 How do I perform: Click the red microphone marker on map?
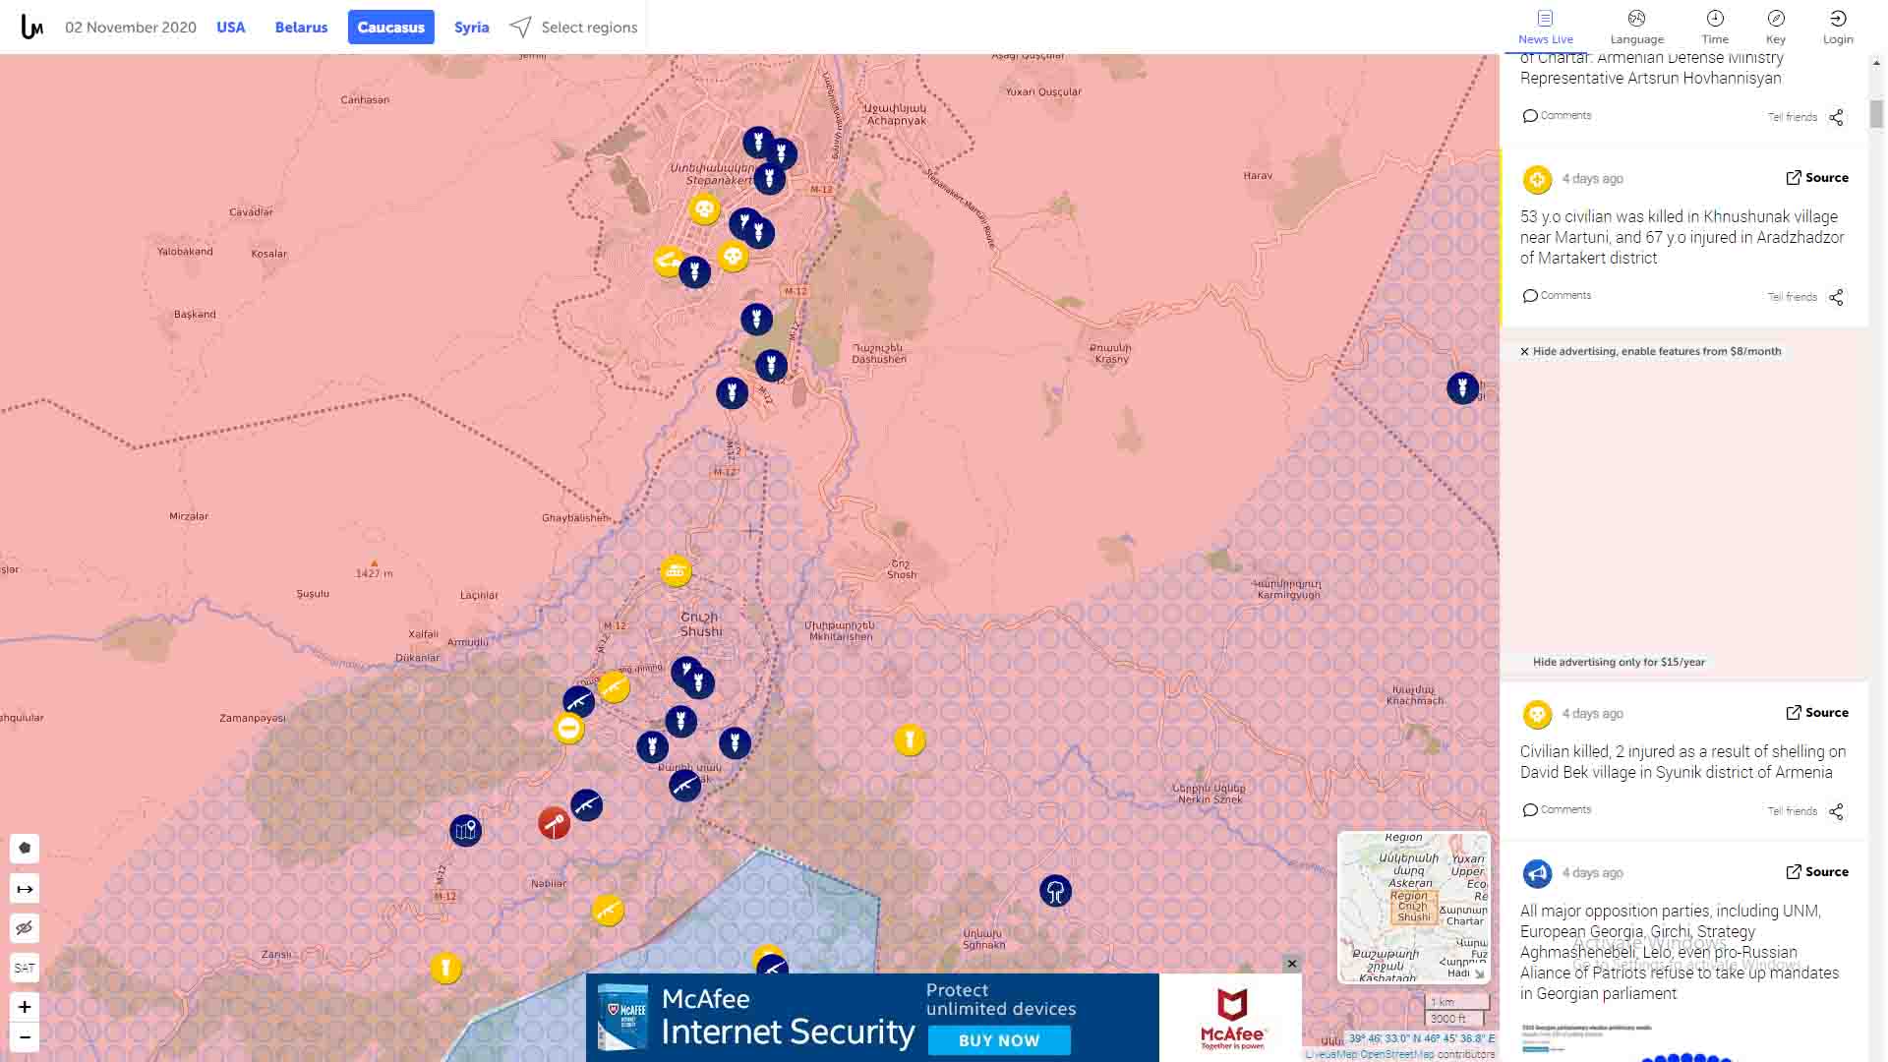click(554, 822)
